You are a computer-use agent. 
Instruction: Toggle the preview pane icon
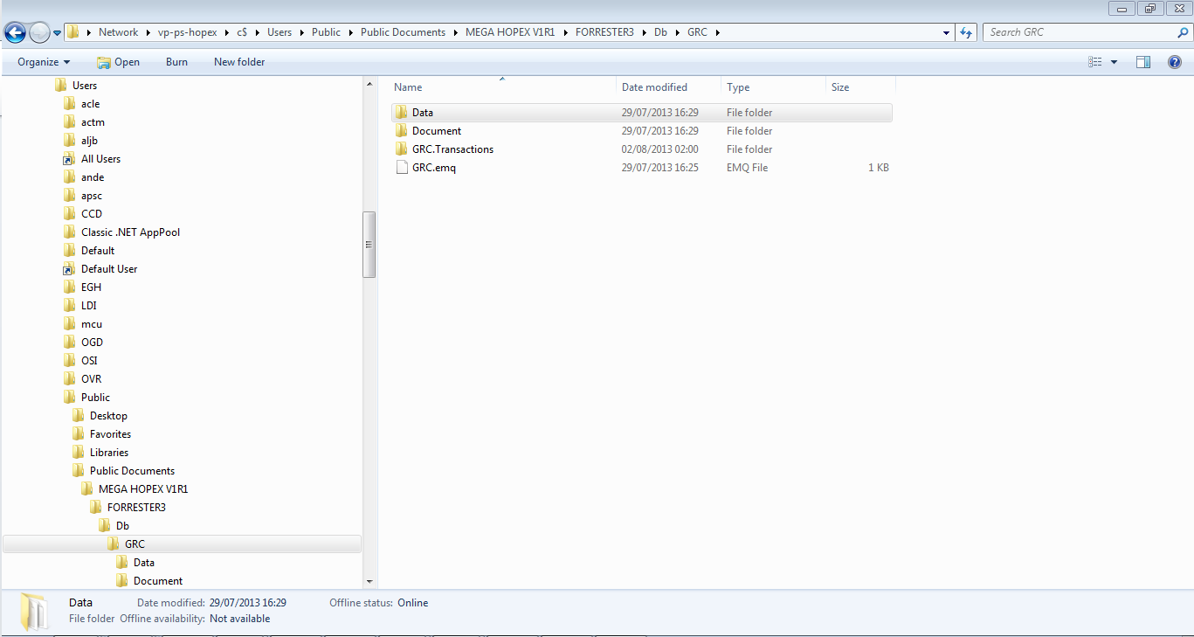[x=1143, y=62]
